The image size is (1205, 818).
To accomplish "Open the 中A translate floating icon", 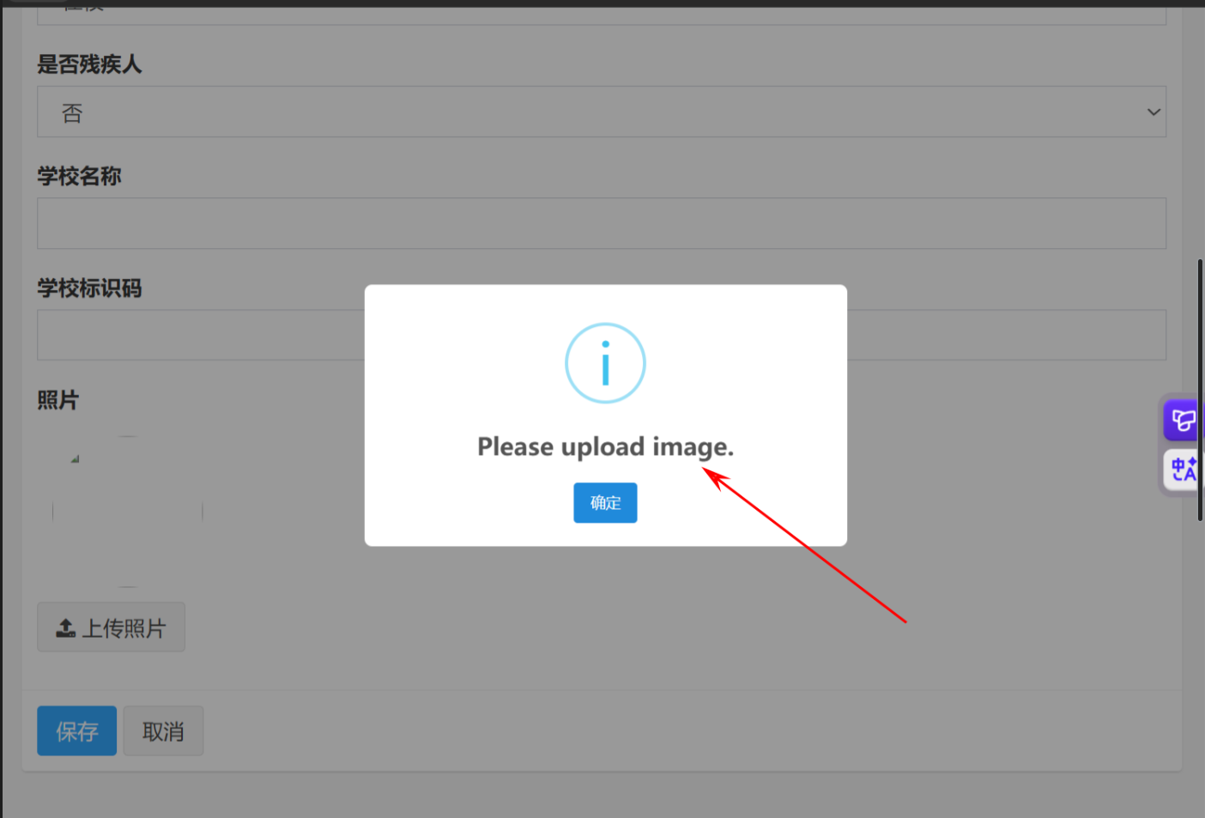I will click(1183, 470).
